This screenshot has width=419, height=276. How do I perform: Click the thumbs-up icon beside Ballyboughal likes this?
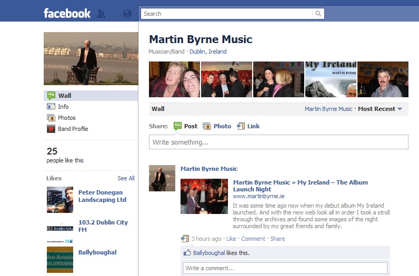coord(187,252)
